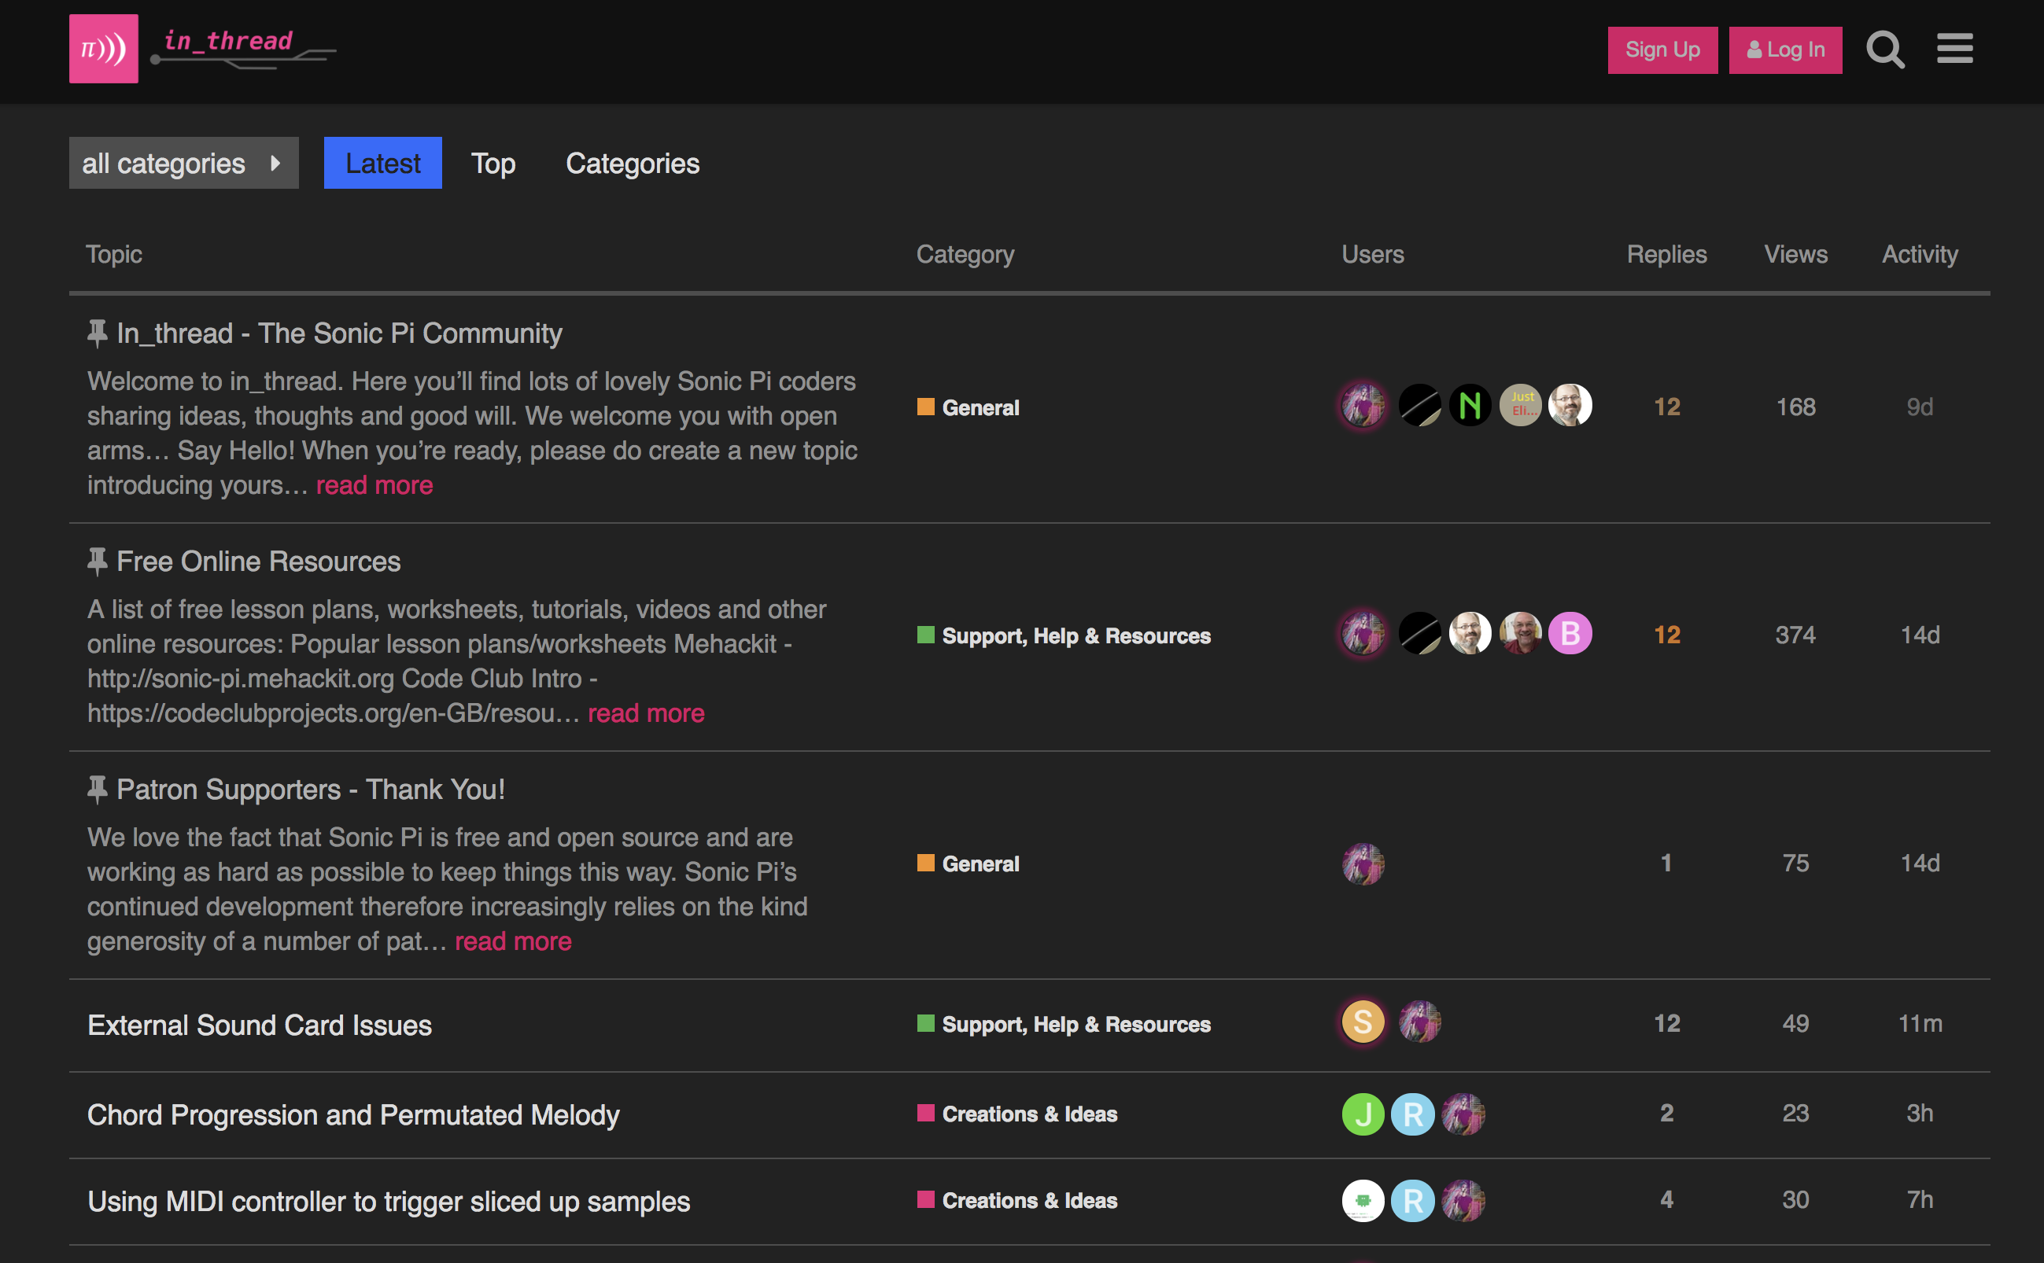Switch to the Latest tab
The image size is (2044, 1263).
point(382,162)
